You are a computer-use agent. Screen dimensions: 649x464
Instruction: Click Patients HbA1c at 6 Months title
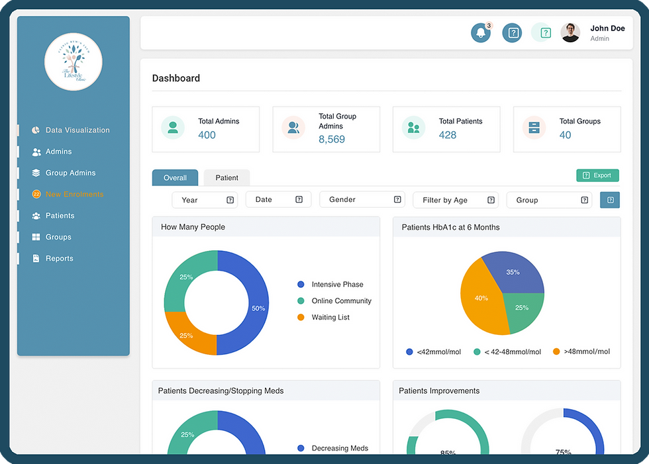point(450,228)
